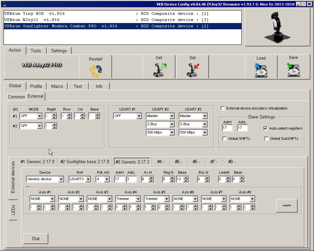
Task: Uncheck Auto-select registers
Action: [x=265, y=128]
